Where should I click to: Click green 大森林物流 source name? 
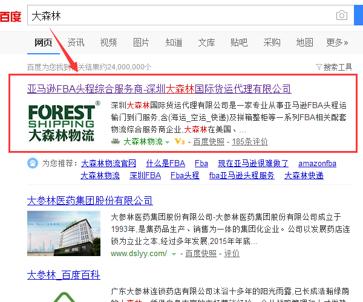coord(143,141)
